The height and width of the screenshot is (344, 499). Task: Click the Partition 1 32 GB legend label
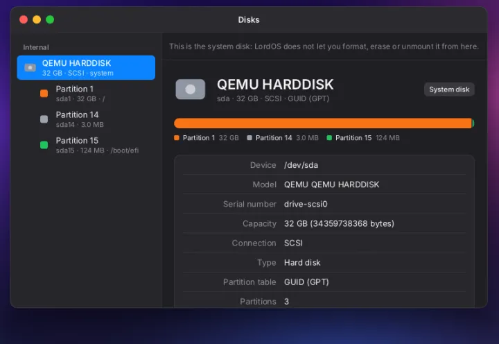(211, 138)
